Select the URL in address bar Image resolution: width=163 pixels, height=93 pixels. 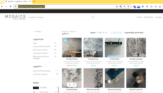(31, 6)
